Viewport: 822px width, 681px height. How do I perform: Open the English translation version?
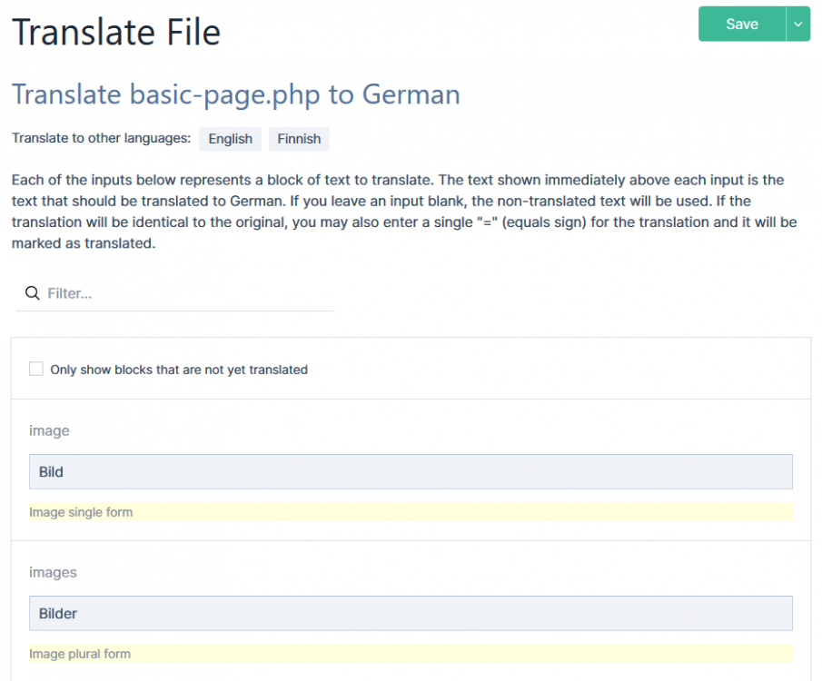pyautogui.click(x=230, y=138)
